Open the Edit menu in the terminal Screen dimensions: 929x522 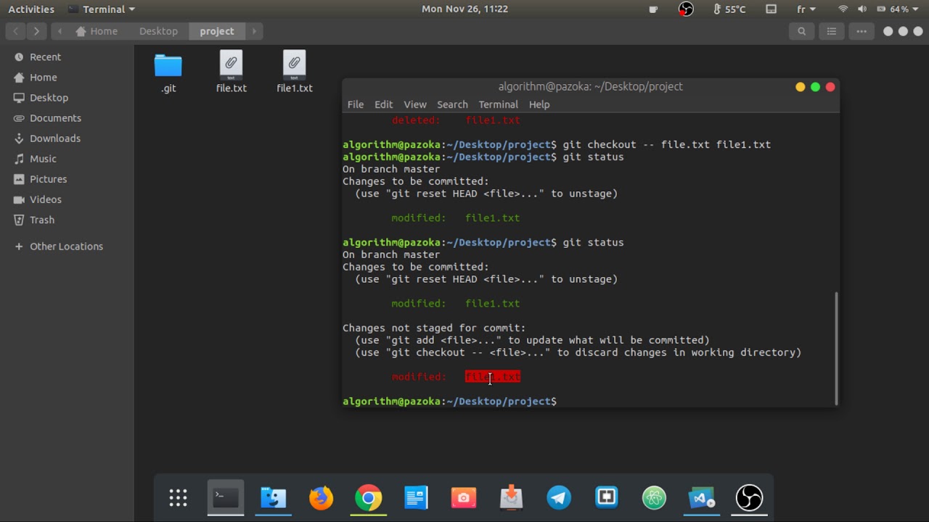tap(383, 104)
